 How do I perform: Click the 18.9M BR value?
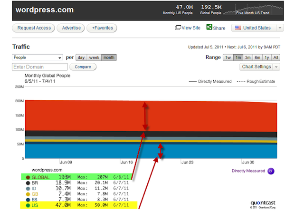pyautogui.click(x=63, y=182)
